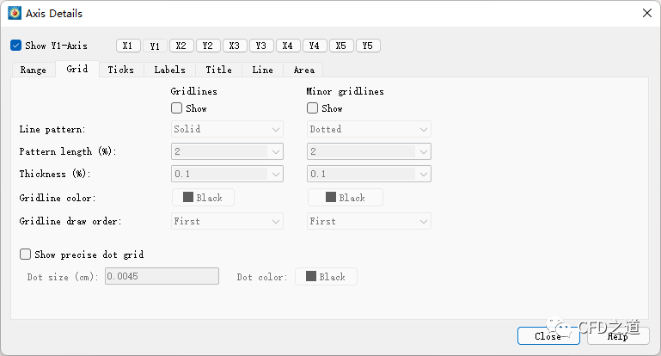Open the Ticks tab
Screen dimensions: 661x356
tap(120, 70)
